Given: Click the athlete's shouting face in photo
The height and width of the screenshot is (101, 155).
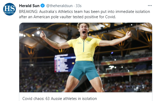Looking at the screenshot, I should point(84,29).
